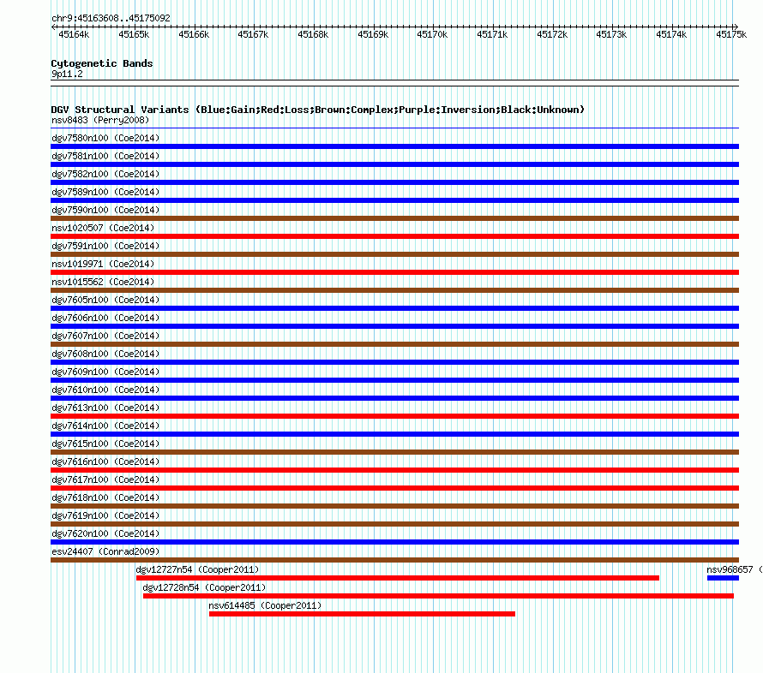Open the dgv7581n100 (Coe2014) label

coord(105,156)
